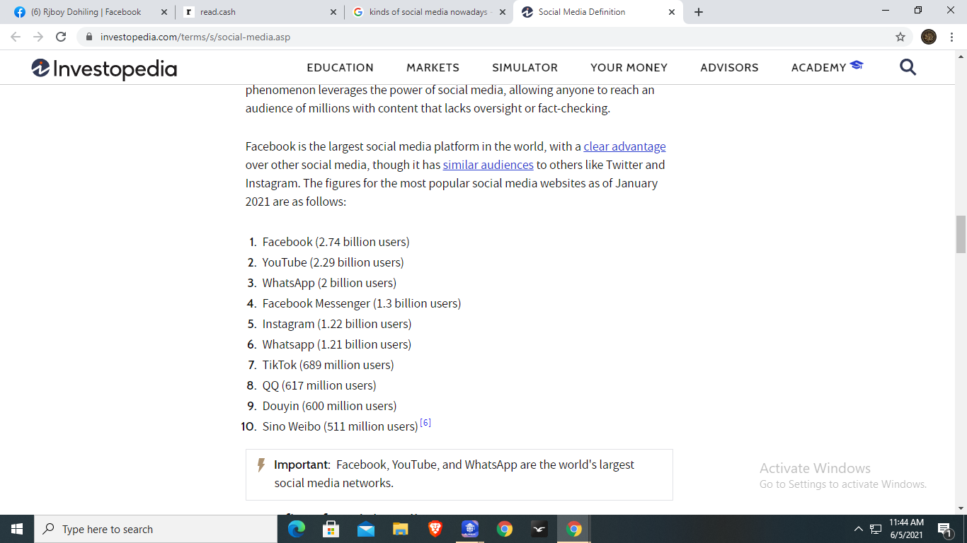This screenshot has width=967, height=543.
Task: Close the Social Media Definition tab
Action: (x=671, y=12)
